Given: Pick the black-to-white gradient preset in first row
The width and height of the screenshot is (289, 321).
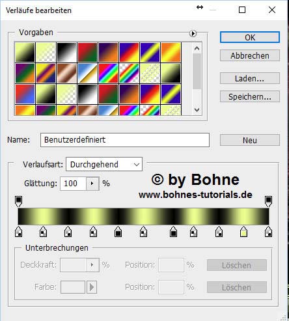Looking at the screenshot, I should tap(66, 52).
